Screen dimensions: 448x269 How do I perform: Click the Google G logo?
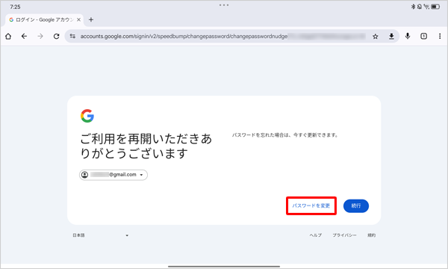(x=87, y=116)
